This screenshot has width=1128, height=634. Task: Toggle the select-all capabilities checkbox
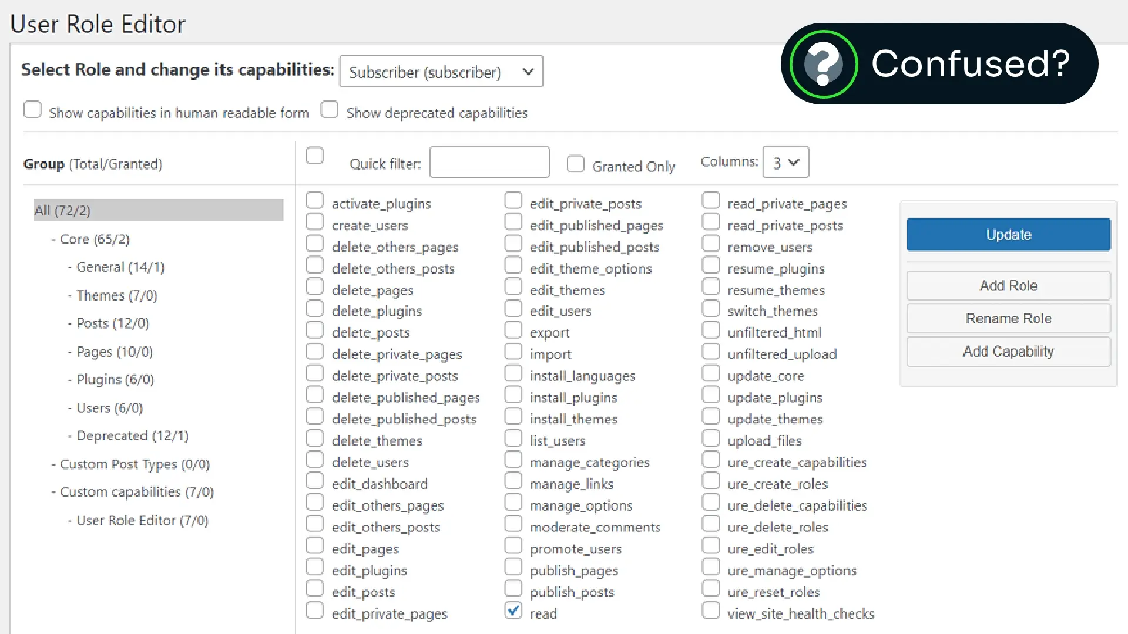[315, 156]
